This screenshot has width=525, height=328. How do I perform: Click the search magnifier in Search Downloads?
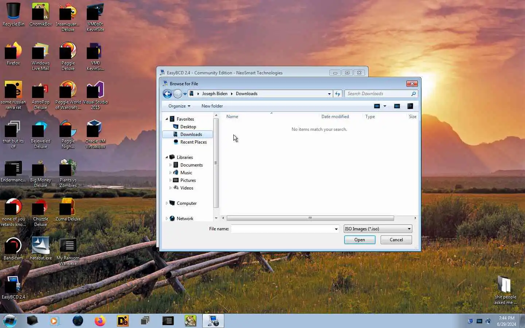413,94
